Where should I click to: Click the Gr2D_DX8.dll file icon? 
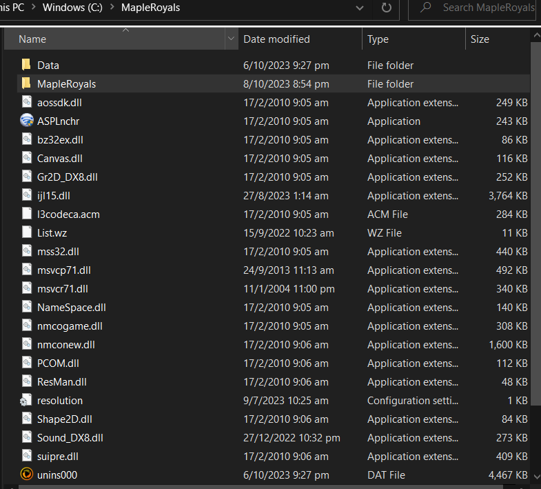27,177
